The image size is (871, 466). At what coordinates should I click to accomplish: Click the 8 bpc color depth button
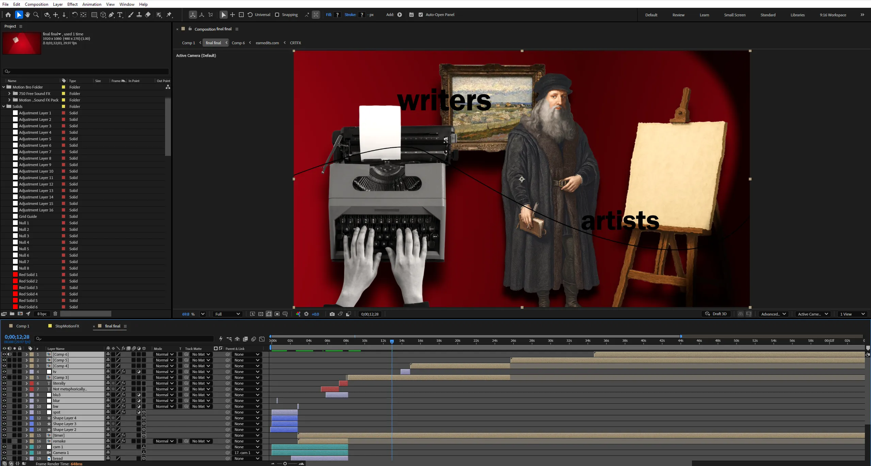(42, 314)
